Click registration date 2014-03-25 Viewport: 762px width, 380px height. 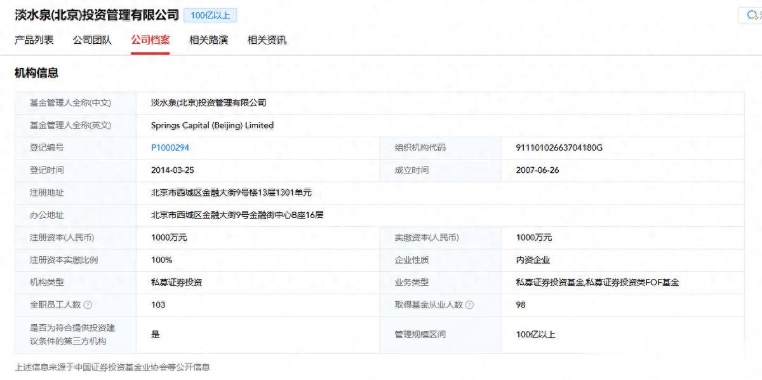(x=172, y=170)
